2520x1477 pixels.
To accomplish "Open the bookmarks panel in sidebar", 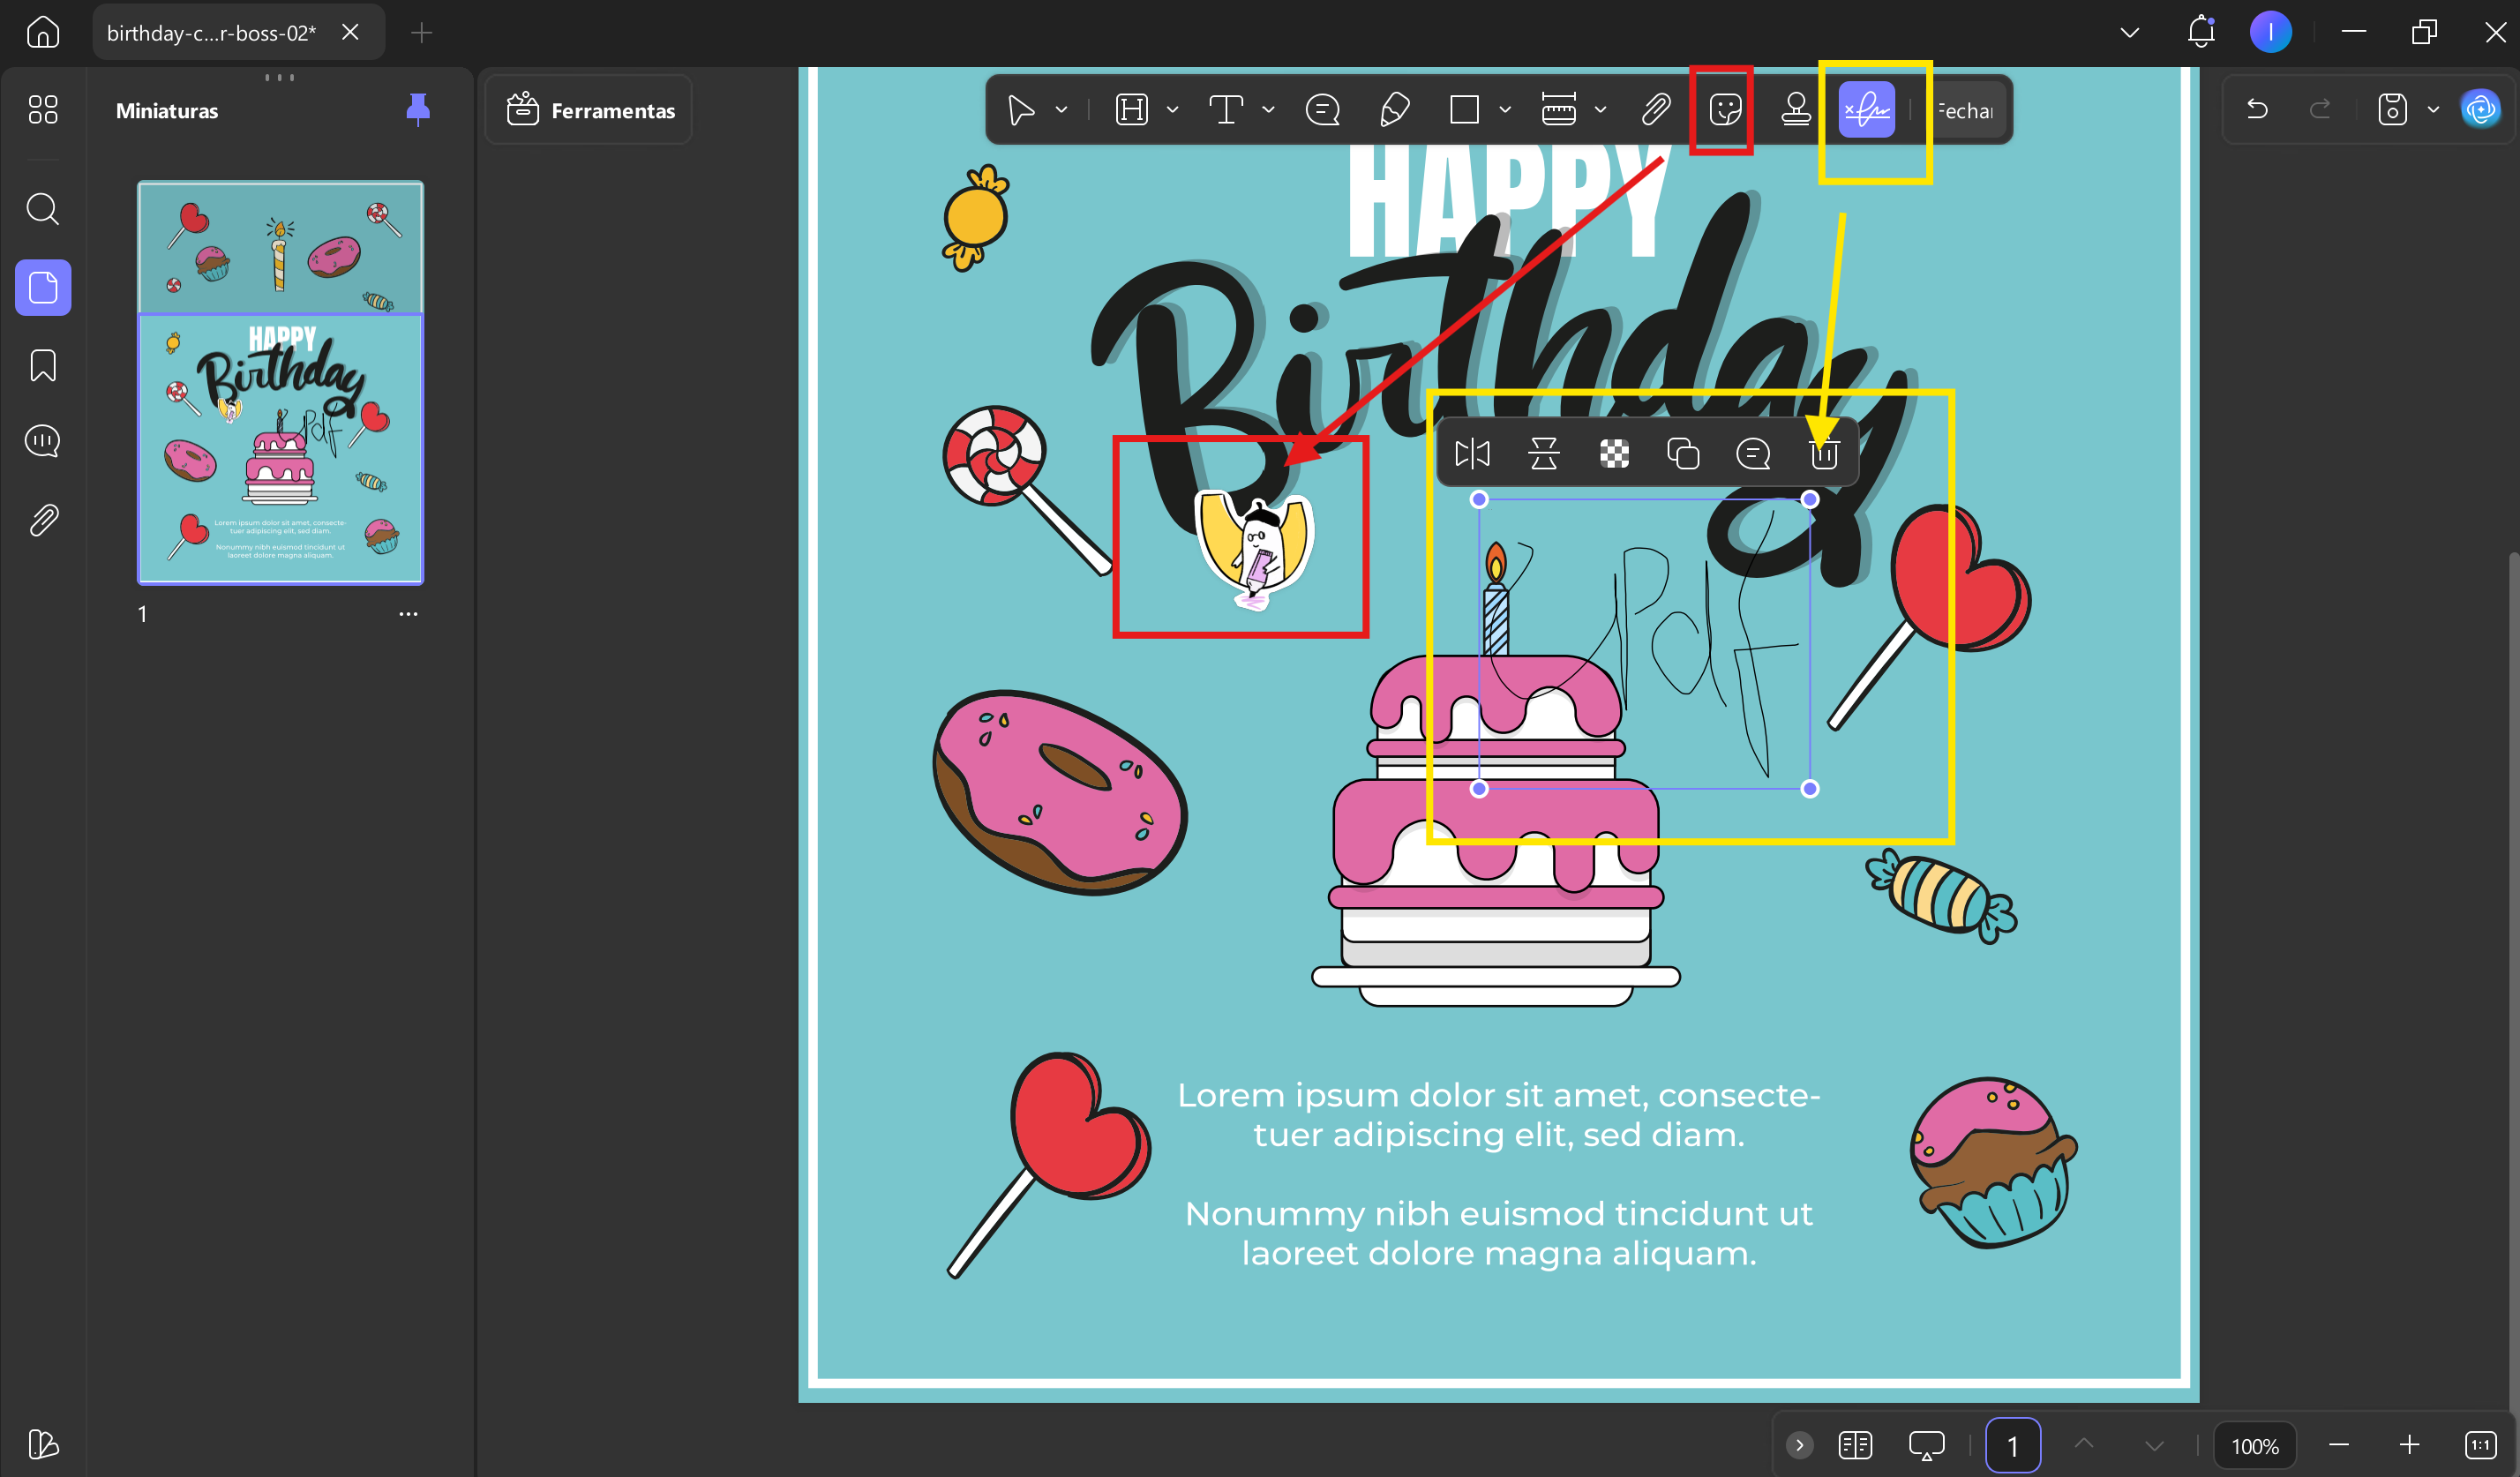I will 43,365.
